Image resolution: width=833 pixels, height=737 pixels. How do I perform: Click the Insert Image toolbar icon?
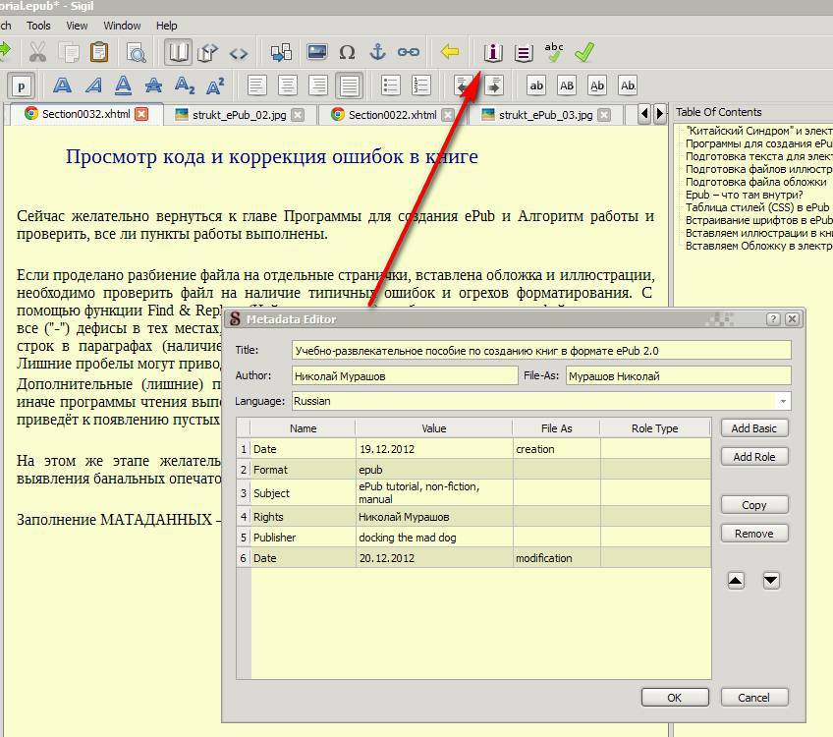(x=316, y=52)
